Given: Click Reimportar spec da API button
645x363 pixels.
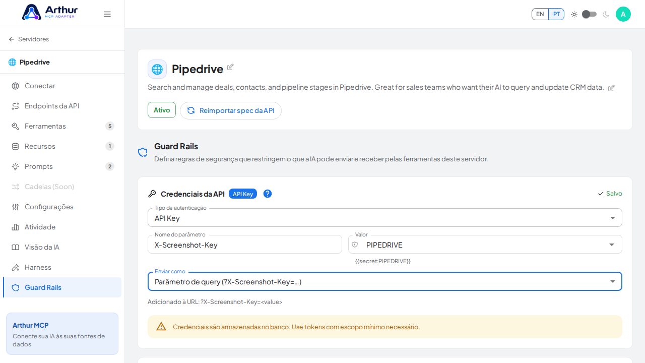Looking at the screenshot, I should [x=231, y=110].
